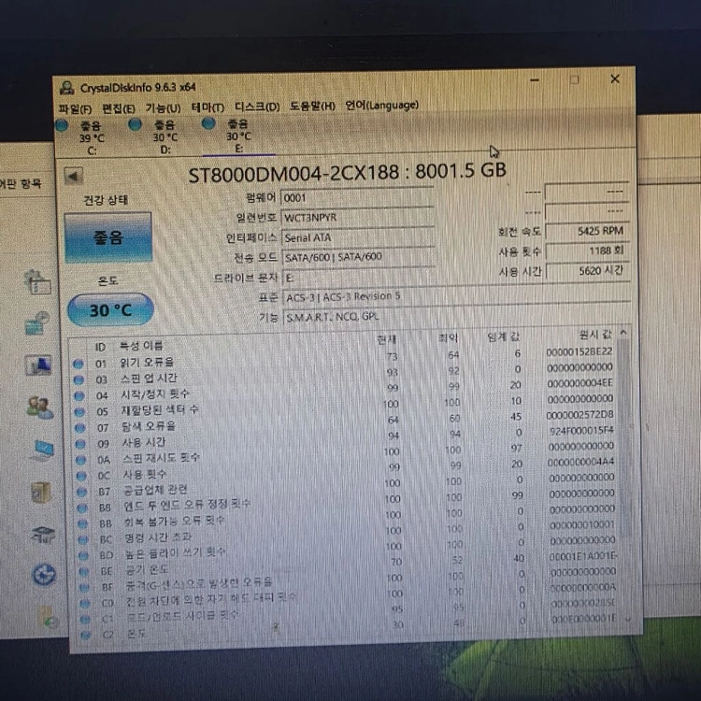The height and width of the screenshot is (701, 701).
Task: Minimize the CrystalDiskInfo window
Action: 535,80
